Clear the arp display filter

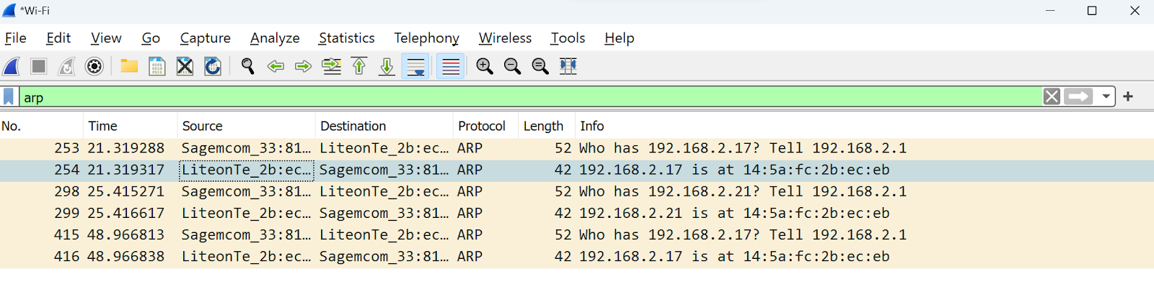tap(1052, 96)
